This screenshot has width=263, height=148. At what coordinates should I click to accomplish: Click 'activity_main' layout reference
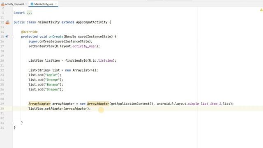coord(84,46)
